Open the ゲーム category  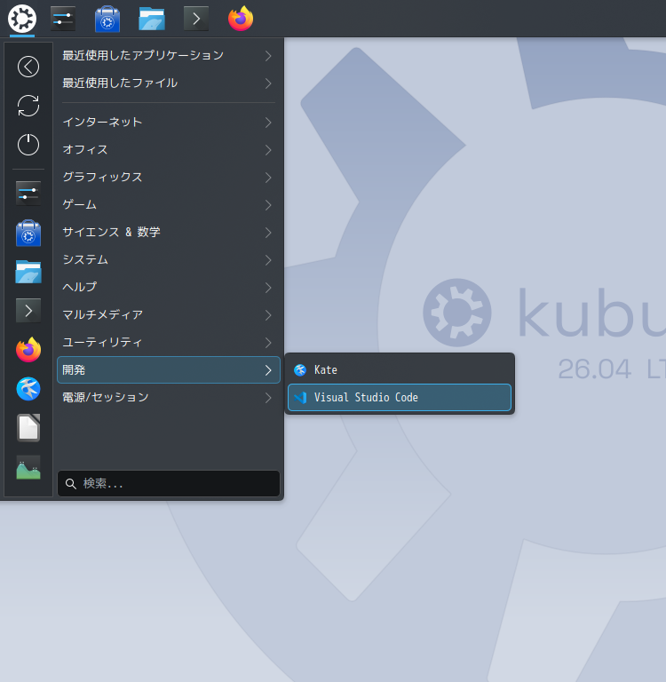coord(169,204)
